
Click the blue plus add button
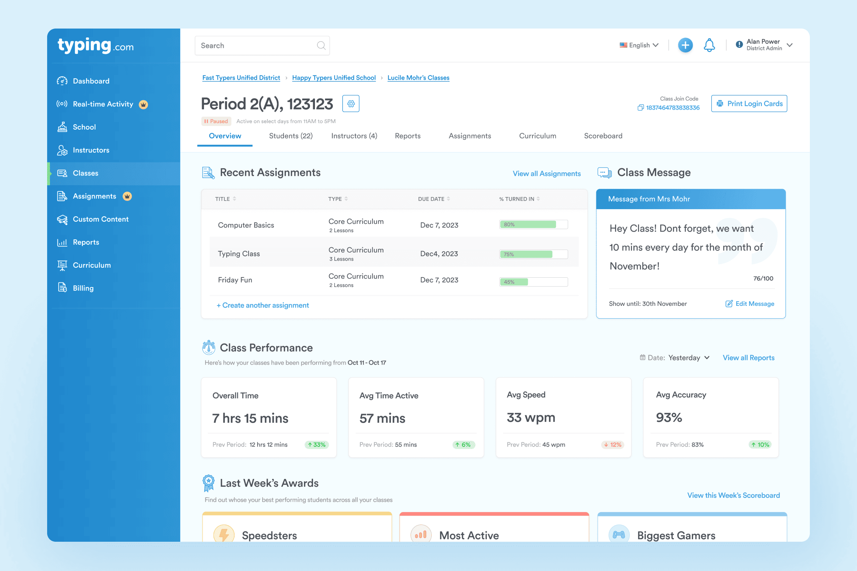click(x=685, y=45)
